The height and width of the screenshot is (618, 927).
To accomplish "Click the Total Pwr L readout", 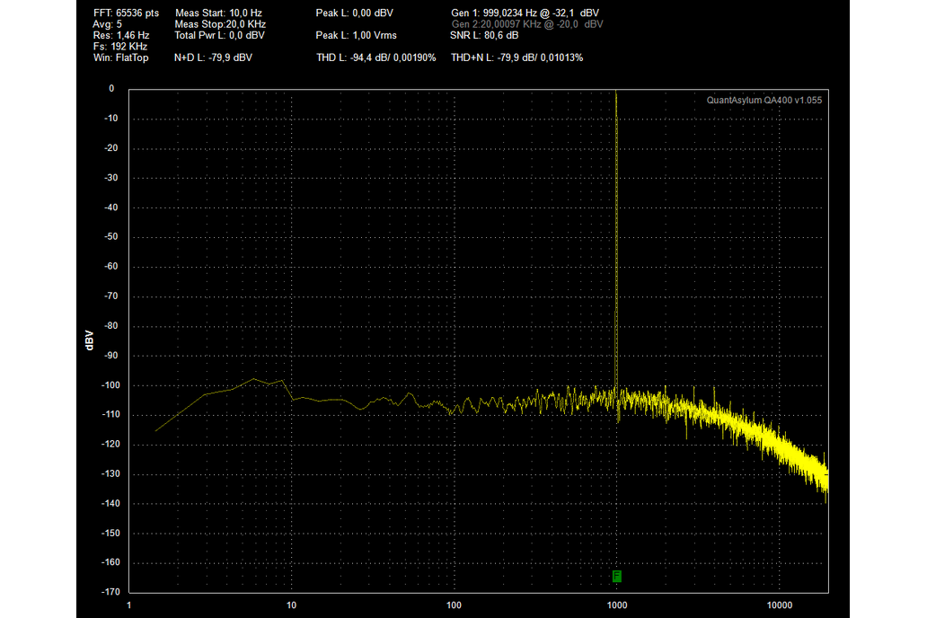I will pyautogui.click(x=219, y=36).
